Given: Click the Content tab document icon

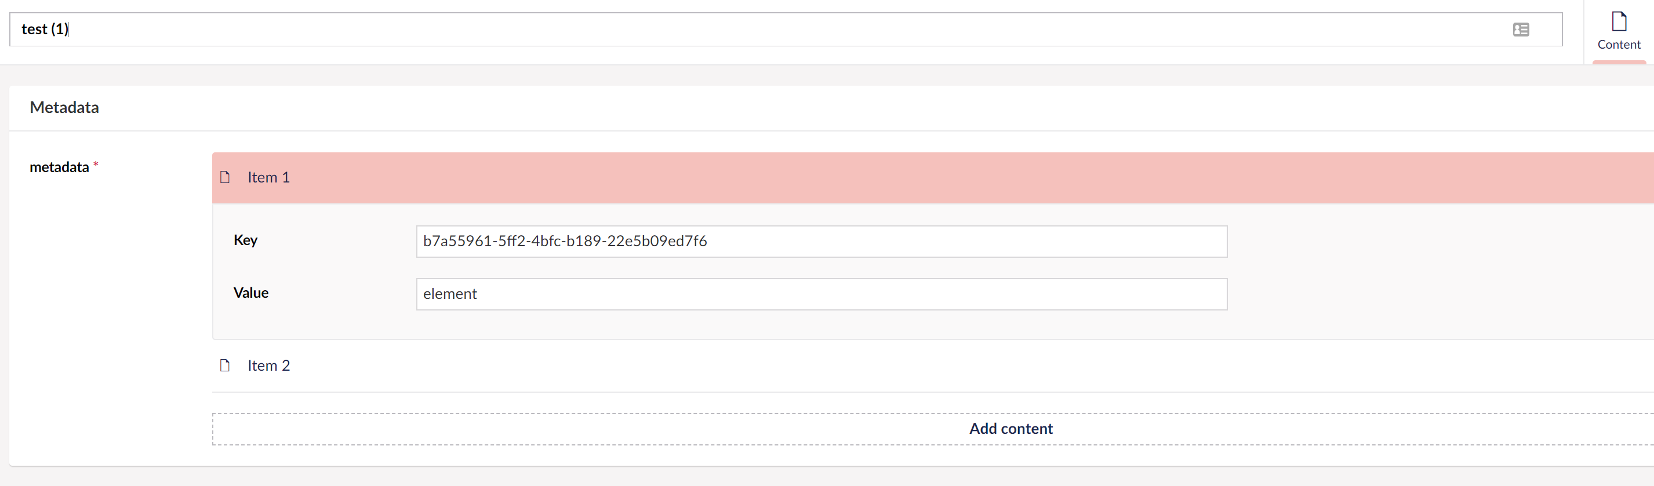Looking at the screenshot, I should pyautogui.click(x=1619, y=20).
